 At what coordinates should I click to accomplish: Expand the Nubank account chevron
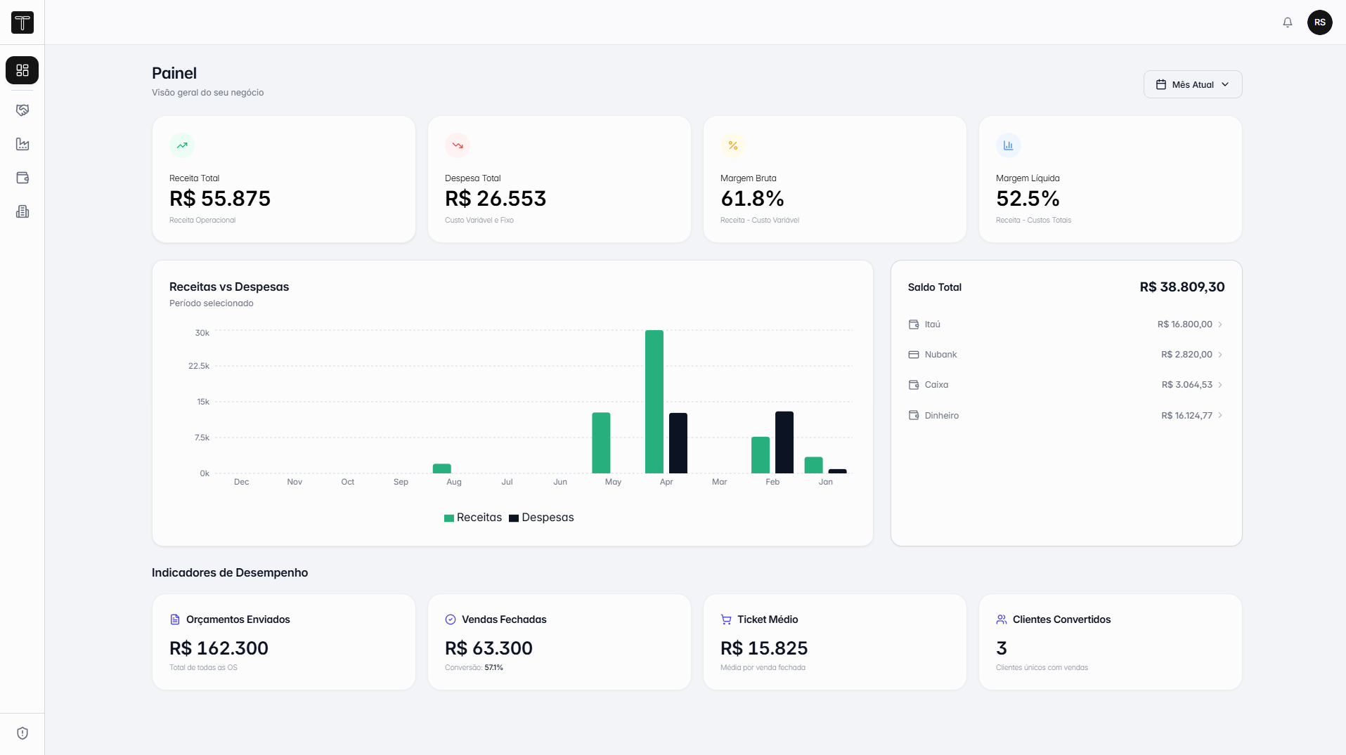click(1220, 355)
